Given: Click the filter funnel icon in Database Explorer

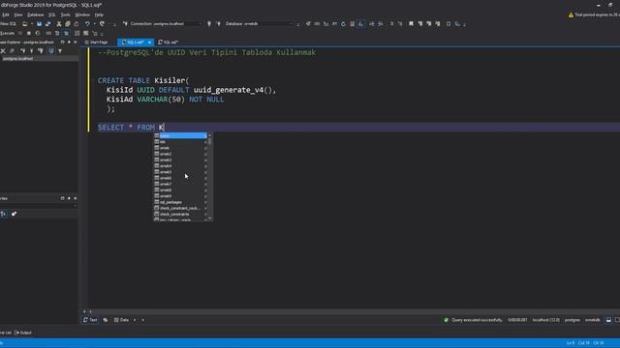Looking at the screenshot, I should (x=60, y=51).
